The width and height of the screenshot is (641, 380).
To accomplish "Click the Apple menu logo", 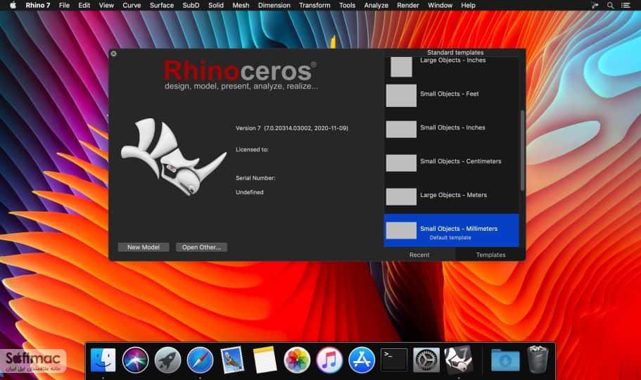I will point(13,6).
